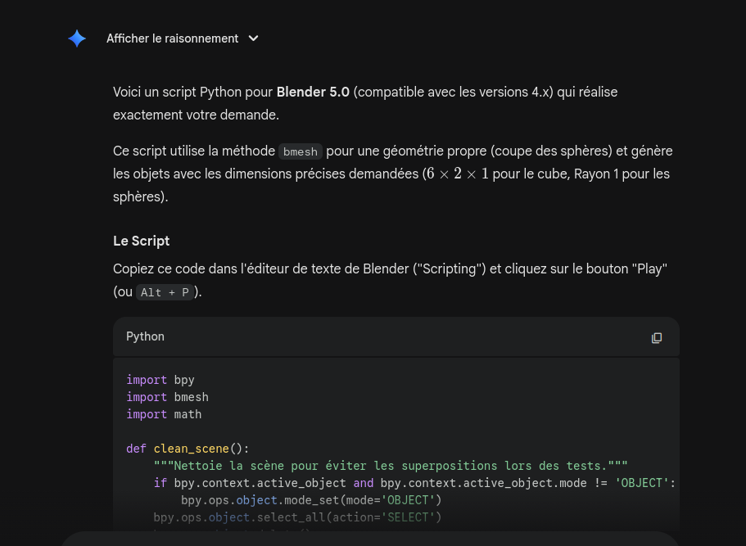
Task: Click the Python language label
Action: [x=145, y=336]
